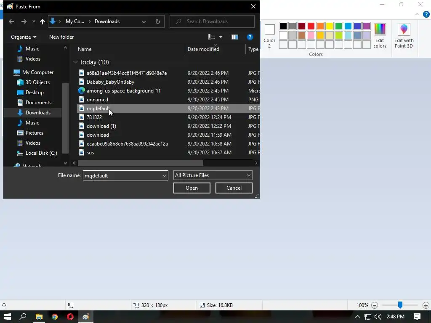Launch Google Chrome from taskbar
Screen dimensions: 431x323
[x=55, y=317]
